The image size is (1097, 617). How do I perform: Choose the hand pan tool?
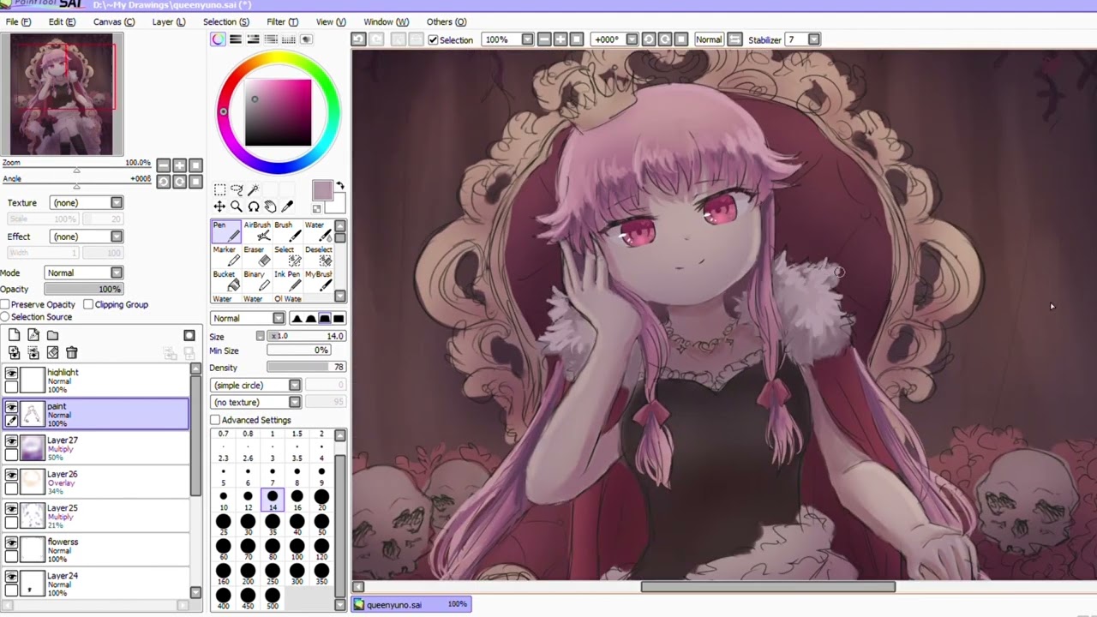tap(270, 207)
